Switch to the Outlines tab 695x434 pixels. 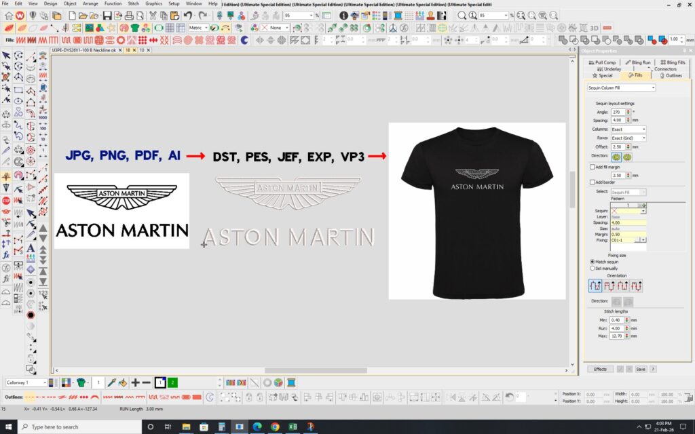click(x=671, y=76)
